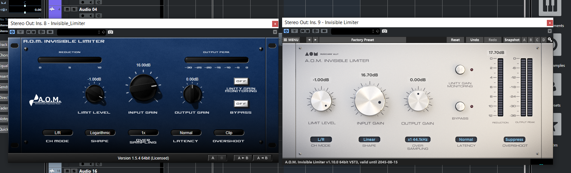Enable Read automation in Ins. 9 window
The width and height of the screenshot is (571, 173).
coord(303,31)
